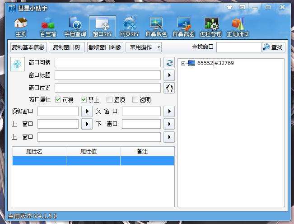Click the monitor icon of 65552|#32769 node
The image size is (294, 224).
191,63
